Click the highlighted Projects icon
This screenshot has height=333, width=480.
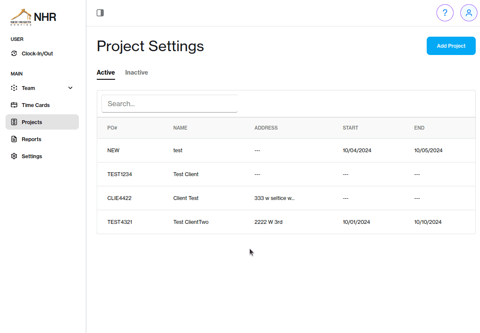click(13, 122)
